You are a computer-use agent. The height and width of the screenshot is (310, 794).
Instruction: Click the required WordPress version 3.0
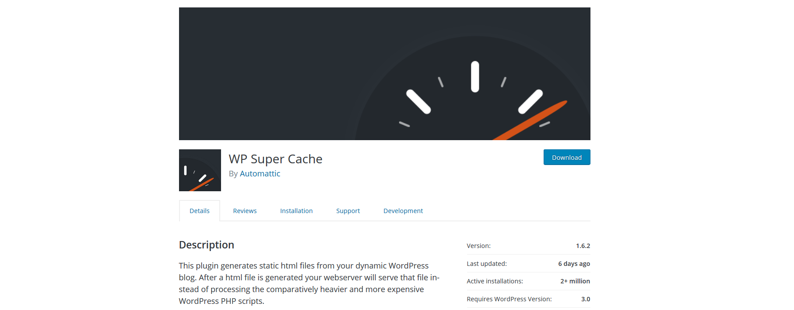pos(586,299)
